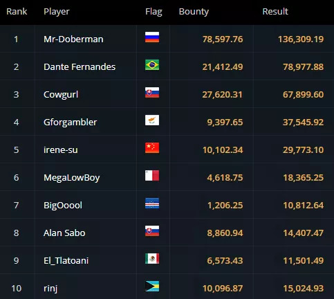This screenshot has width=334, height=299.
Task: Sort by the Bounty column header
Action: click(x=194, y=12)
